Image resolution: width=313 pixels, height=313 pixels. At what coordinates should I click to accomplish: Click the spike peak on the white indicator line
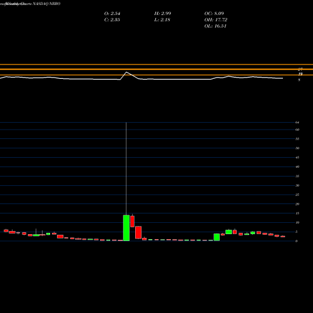point(126,72)
